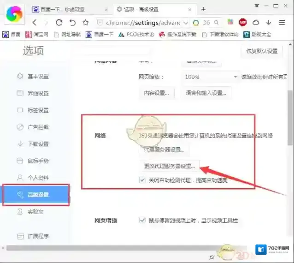
Task: Switch to the 百度一下 tab
Action: (71, 9)
